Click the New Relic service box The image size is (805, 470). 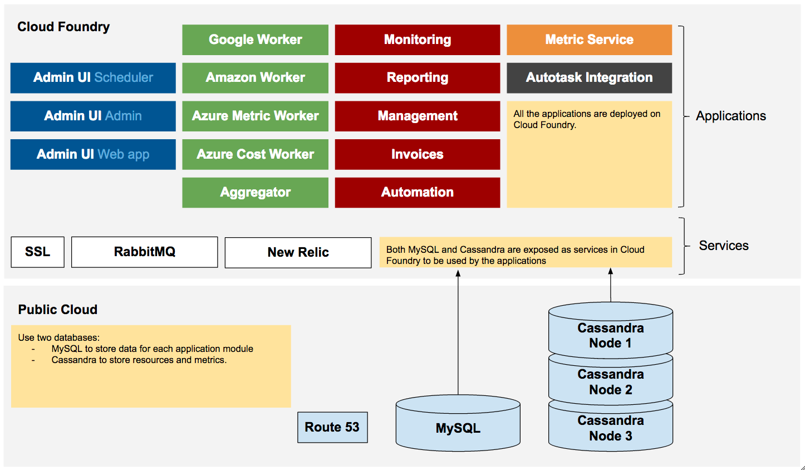(298, 253)
